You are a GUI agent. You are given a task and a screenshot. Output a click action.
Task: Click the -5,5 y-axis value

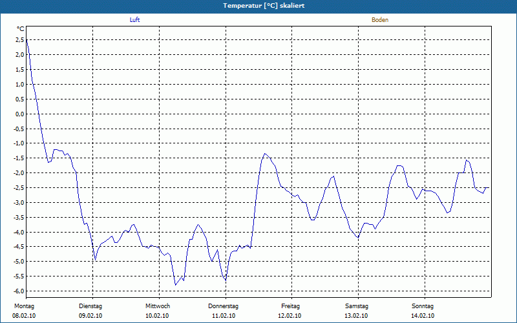tap(19, 276)
